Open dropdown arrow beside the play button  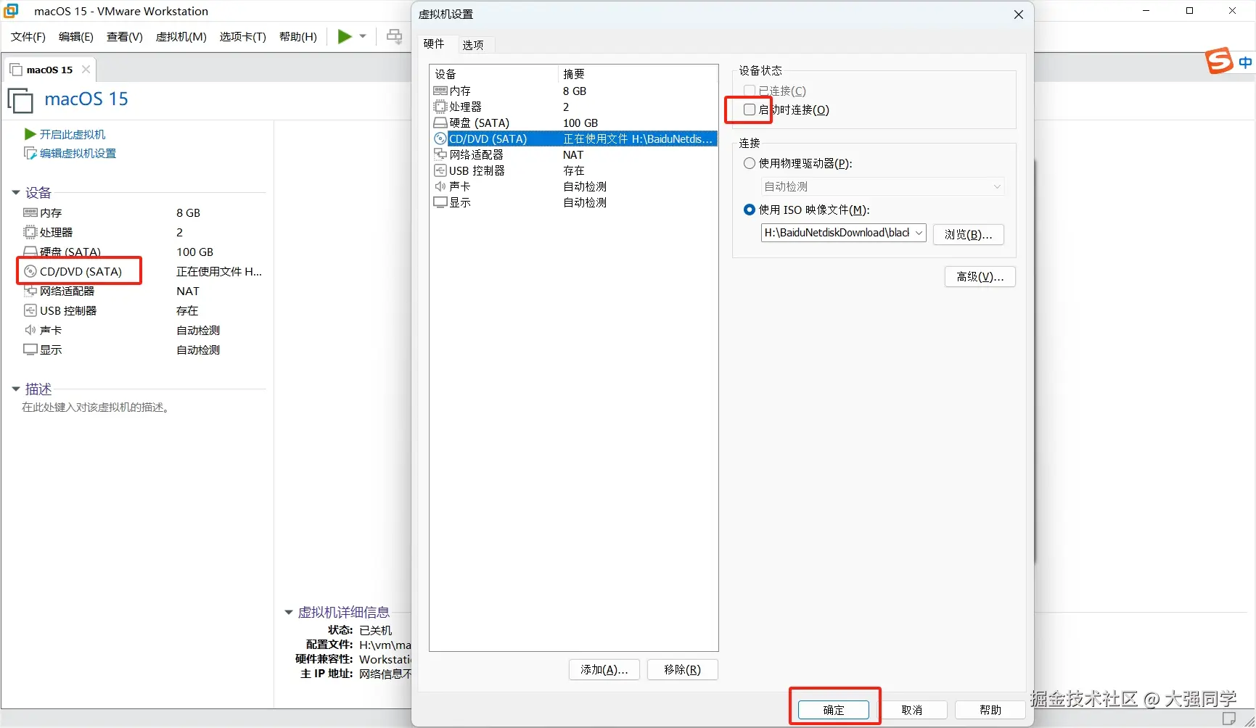coord(363,36)
